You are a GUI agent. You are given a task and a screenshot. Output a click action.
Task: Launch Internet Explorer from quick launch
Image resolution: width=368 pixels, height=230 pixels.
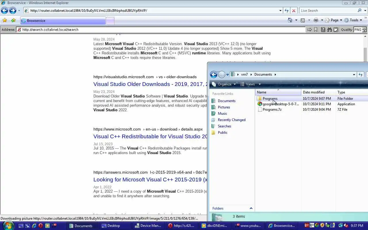34,226
